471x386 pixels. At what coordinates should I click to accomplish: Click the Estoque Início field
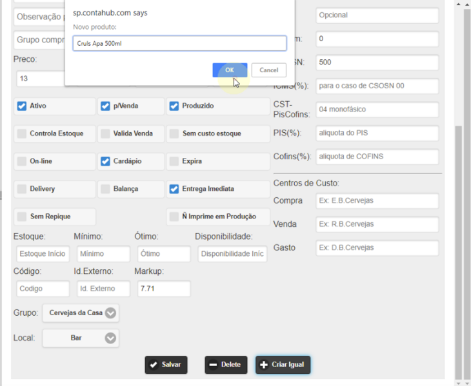click(43, 254)
